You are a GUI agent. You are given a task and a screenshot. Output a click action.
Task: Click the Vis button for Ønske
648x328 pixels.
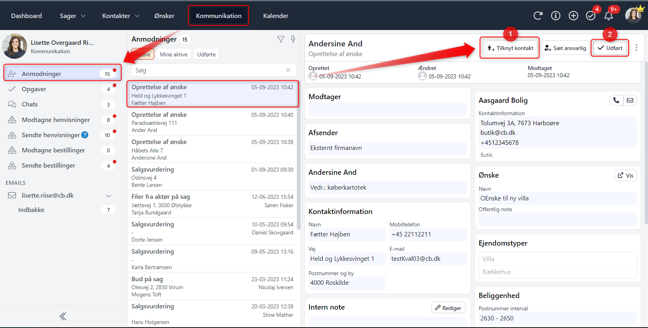pyautogui.click(x=626, y=175)
